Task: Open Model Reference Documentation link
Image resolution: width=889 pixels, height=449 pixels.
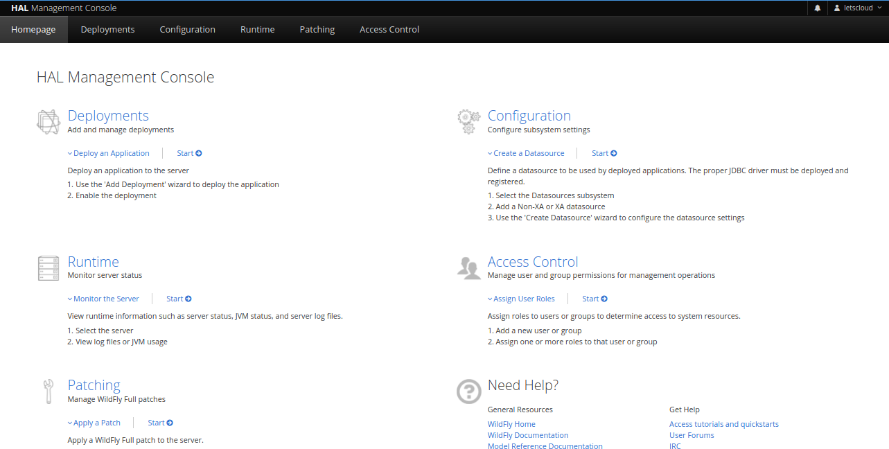Action: pyautogui.click(x=545, y=446)
